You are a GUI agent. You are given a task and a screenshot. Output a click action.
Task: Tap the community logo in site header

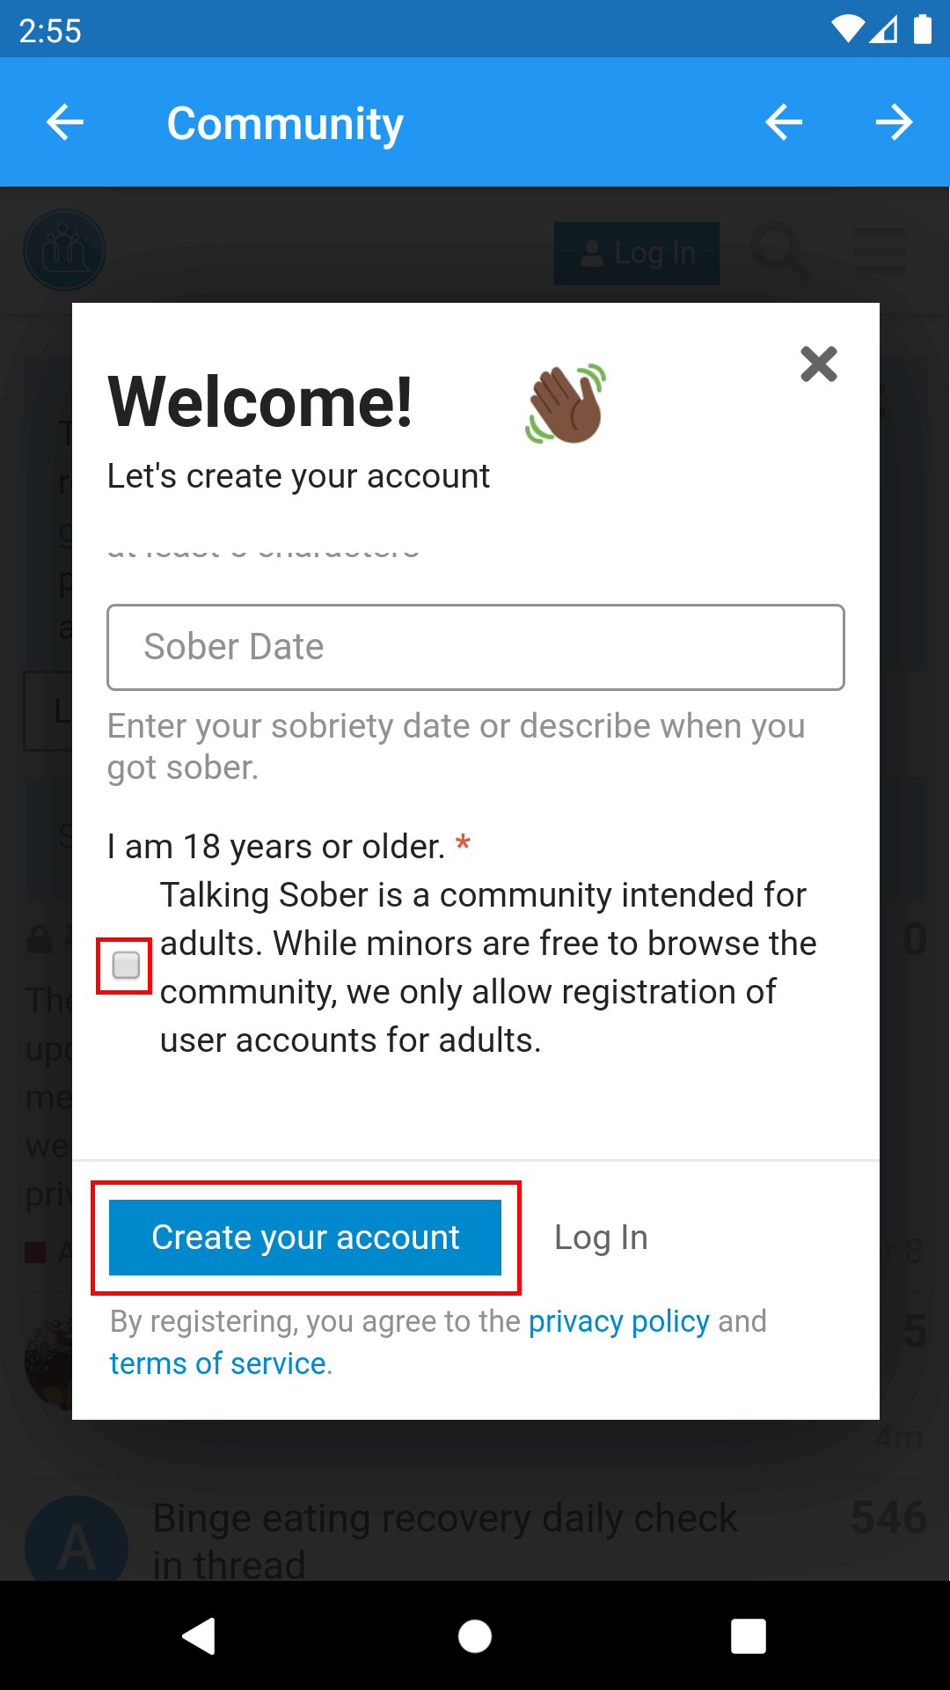tap(64, 251)
